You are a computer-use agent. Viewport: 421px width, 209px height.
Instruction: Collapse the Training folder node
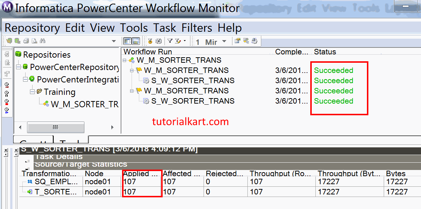point(32,92)
